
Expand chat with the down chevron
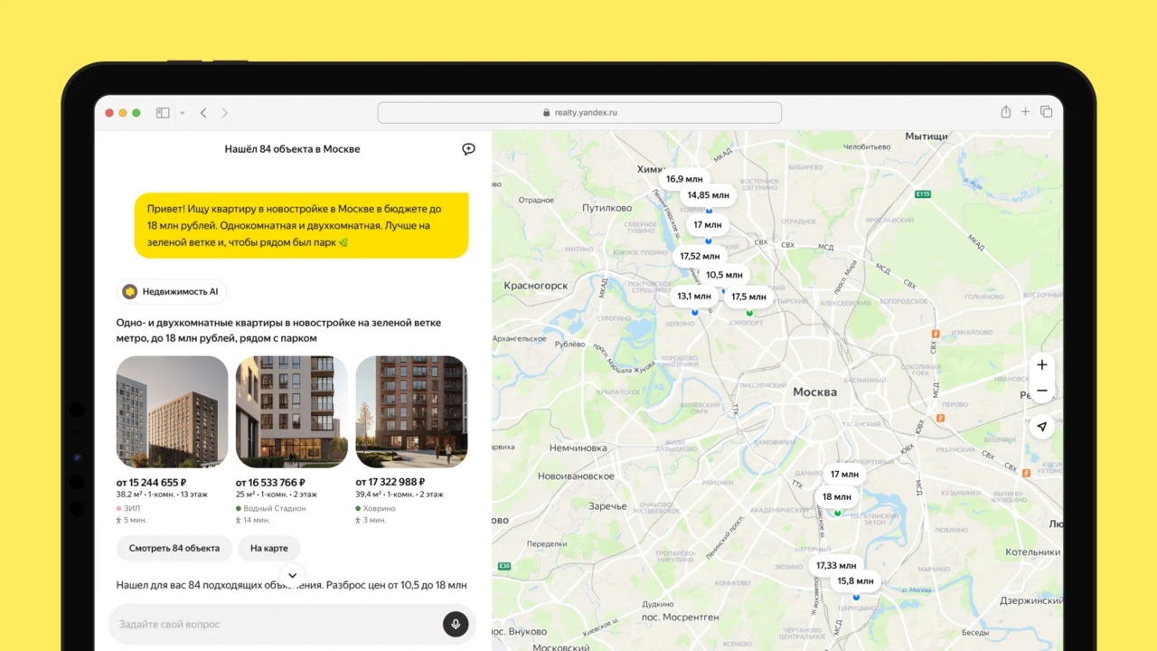[x=292, y=575]
